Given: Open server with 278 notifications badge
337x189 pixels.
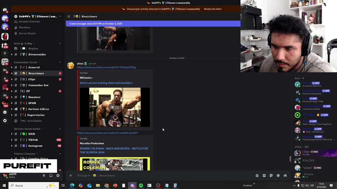Looking at the screenshot, I should [x=5, y=45].
